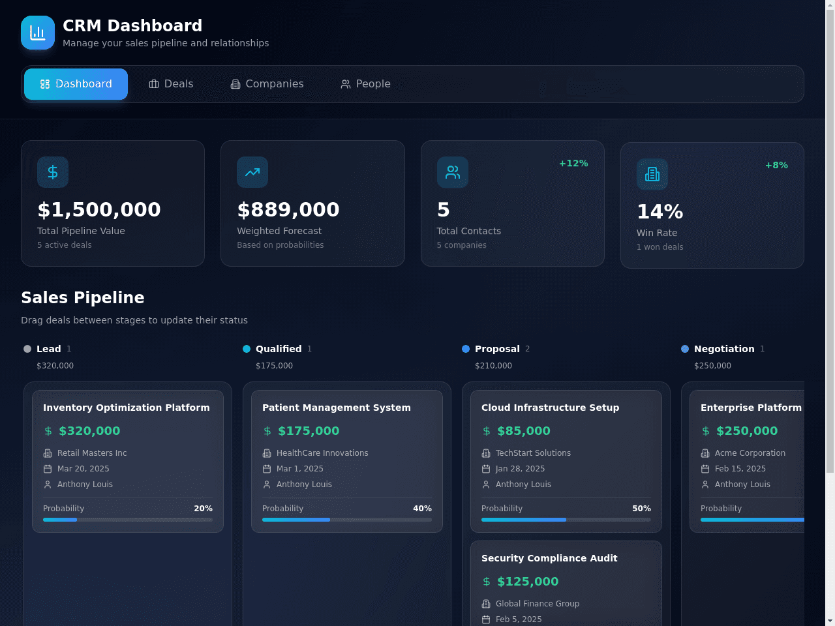Click the building icon on Win Rate card
Image resolution: width=835 pixels, height=626 pixels.
tap(652, 174)
